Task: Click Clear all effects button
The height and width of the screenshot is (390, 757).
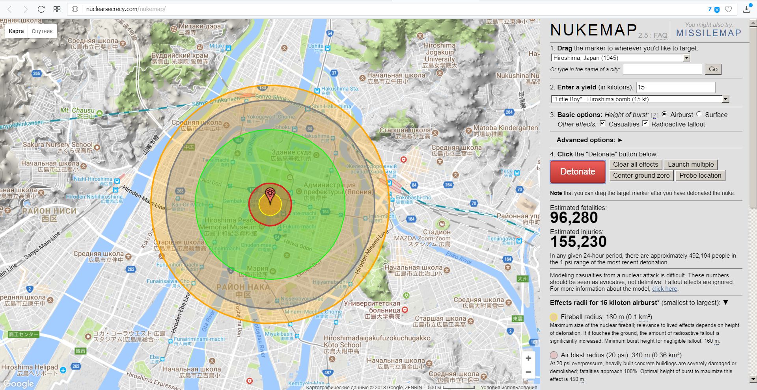Action: pos(636,164)
